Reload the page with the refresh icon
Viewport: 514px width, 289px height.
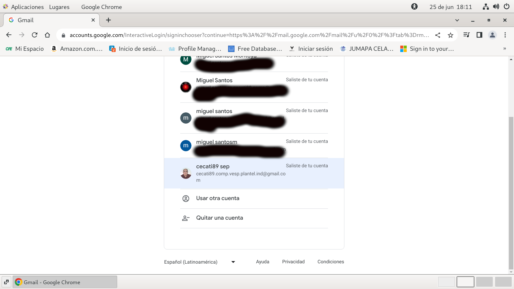35,35
